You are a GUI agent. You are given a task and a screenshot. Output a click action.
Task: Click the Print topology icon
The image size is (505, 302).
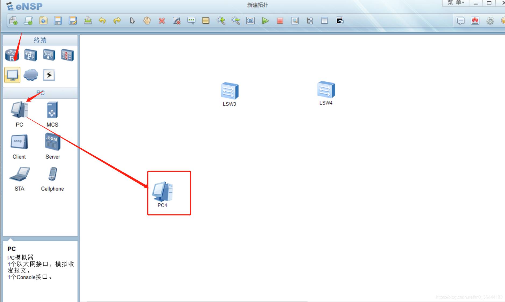[88, 21]
